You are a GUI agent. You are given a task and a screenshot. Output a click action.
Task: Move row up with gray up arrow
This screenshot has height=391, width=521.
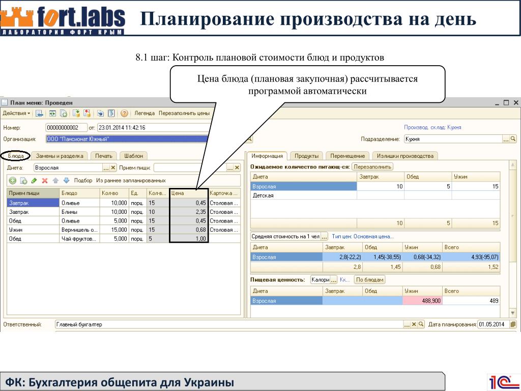[55, 181]
